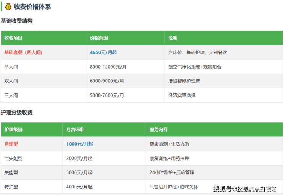
Task: Select the 半失能型 row label
Action: (x=13, y=158)
